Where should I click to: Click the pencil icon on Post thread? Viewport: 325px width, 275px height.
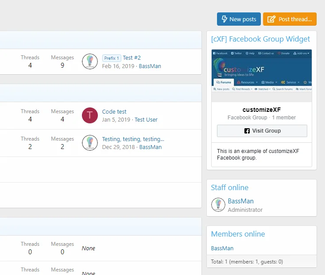coord(271,19)
